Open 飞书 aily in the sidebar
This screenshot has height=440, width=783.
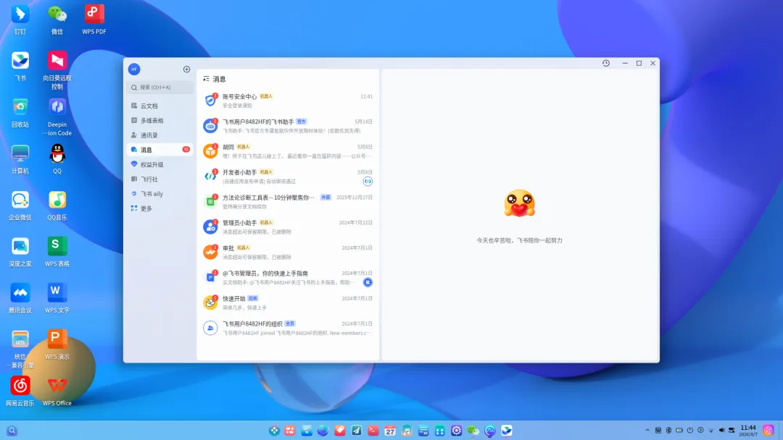159,194
